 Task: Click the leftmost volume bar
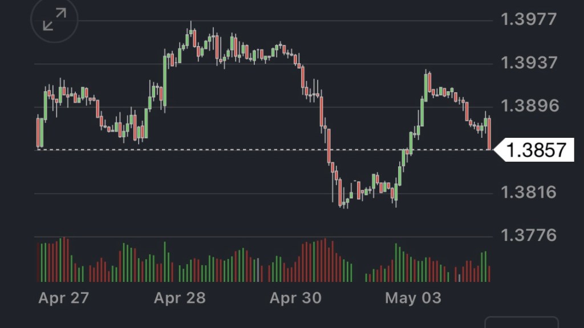[x=38, y=263]
